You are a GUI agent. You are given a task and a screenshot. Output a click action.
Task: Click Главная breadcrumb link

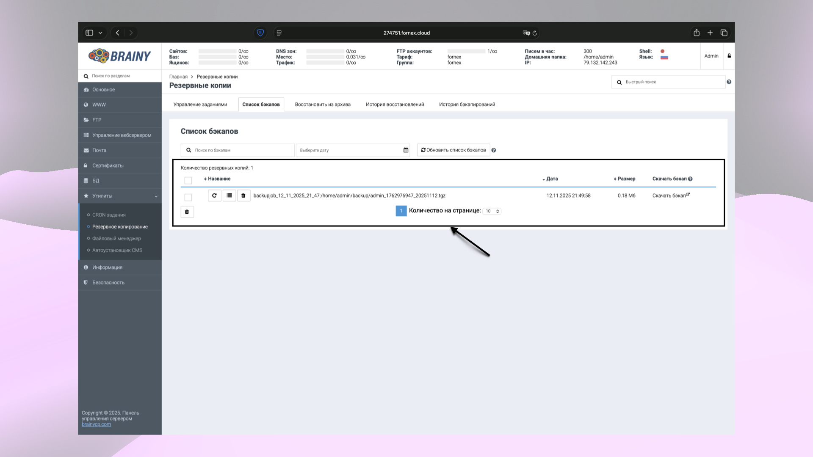pyautogui.click(x=178, y=77)
